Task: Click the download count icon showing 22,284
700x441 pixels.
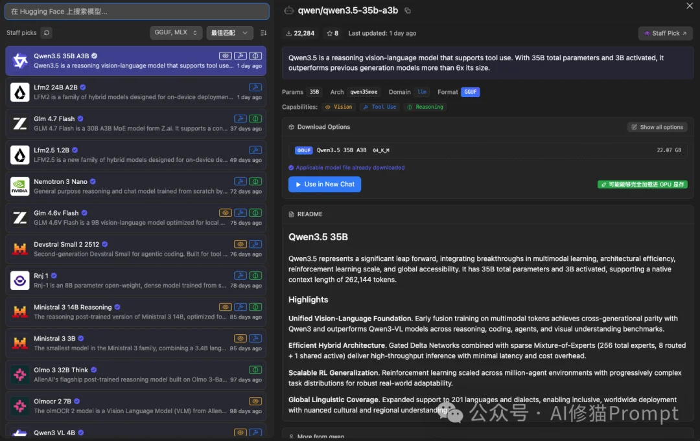Action: click(289, 33)
